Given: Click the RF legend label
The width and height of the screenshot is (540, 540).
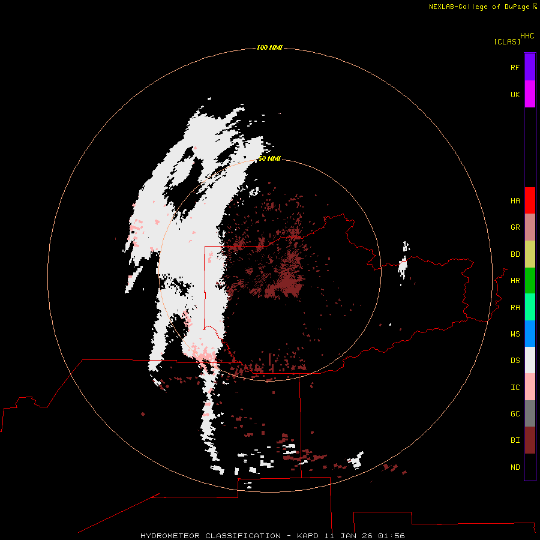Looking at the screenshot, I should pyautogui.click(x=515, y=68).
